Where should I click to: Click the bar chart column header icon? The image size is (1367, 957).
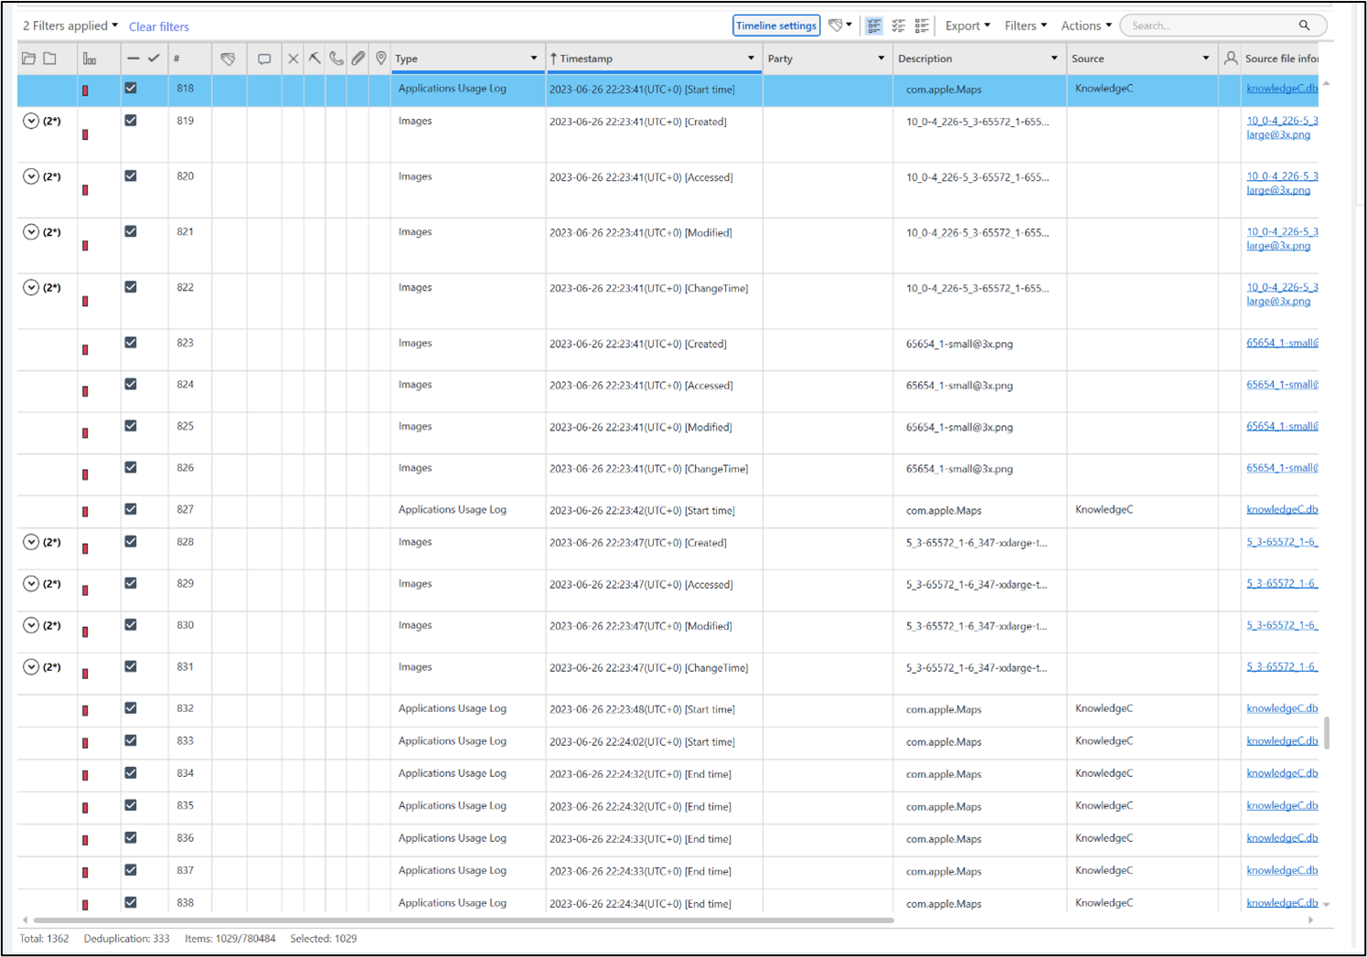click(90, 58)
